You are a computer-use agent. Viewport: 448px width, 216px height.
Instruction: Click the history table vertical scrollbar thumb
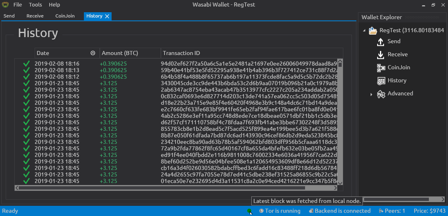tap(340, 65)
